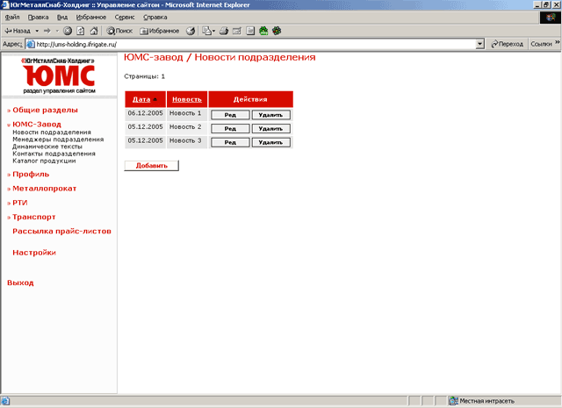The height and width of the screenshot is (408, 562).
Task: Open the Менеджеры подразделения link
Action: [58, 140]
